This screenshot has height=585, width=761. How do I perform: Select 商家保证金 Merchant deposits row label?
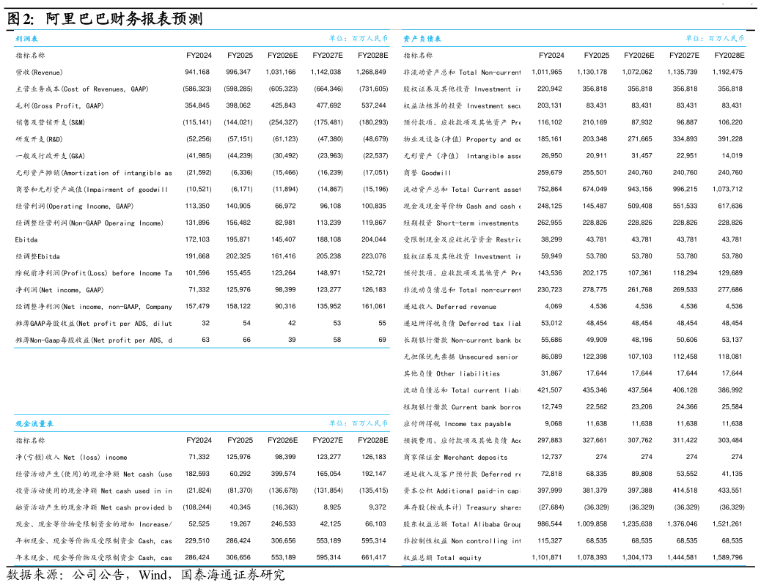(455, 458)
